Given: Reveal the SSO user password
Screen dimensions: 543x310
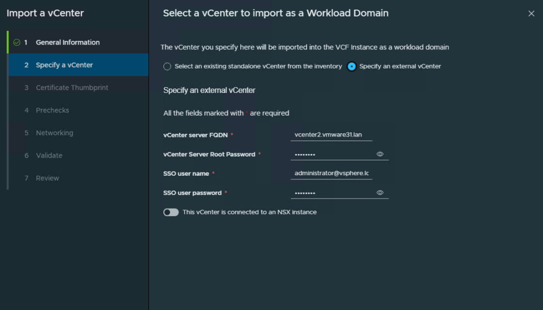Looking at the screenshot, I should (x=380, y=193).
